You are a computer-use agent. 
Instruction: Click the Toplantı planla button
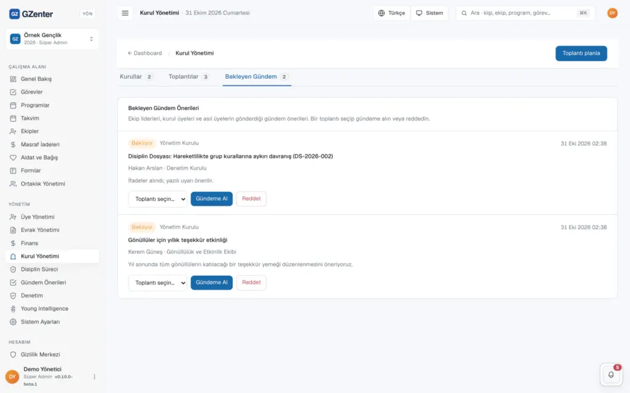pos(581,53)
